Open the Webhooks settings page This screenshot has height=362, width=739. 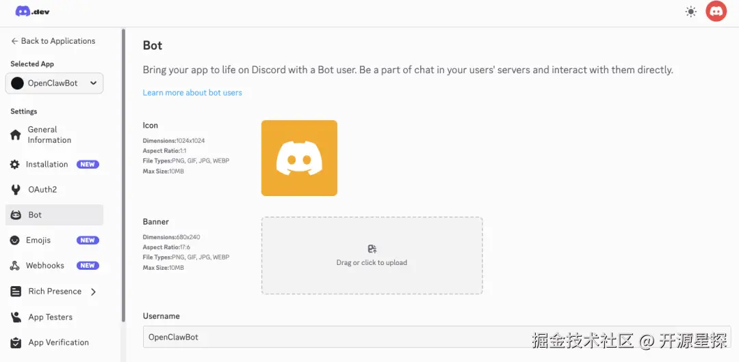pos(54,266)
